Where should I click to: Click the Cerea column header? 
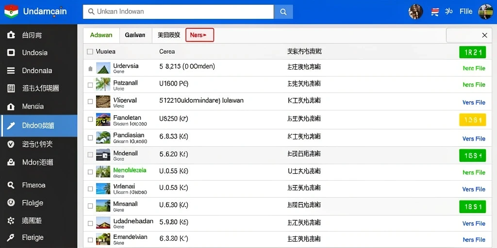point(167,51)
